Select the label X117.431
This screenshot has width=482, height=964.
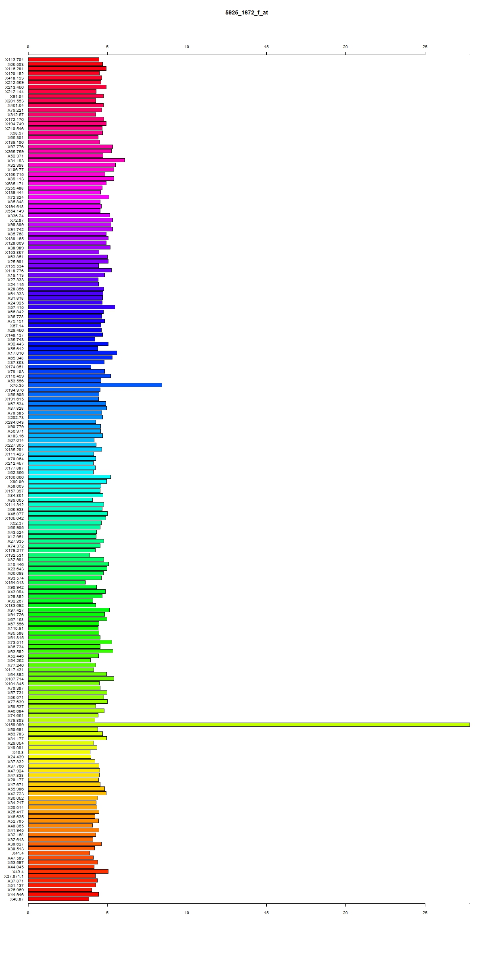pos(14,670)
